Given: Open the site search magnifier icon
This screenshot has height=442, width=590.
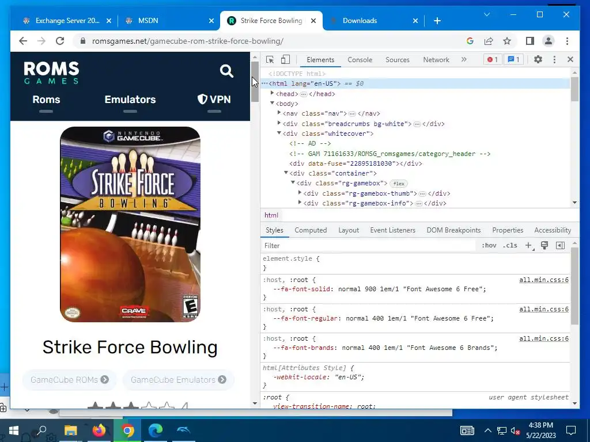Looking at the screenshot, I should point(226,71).
